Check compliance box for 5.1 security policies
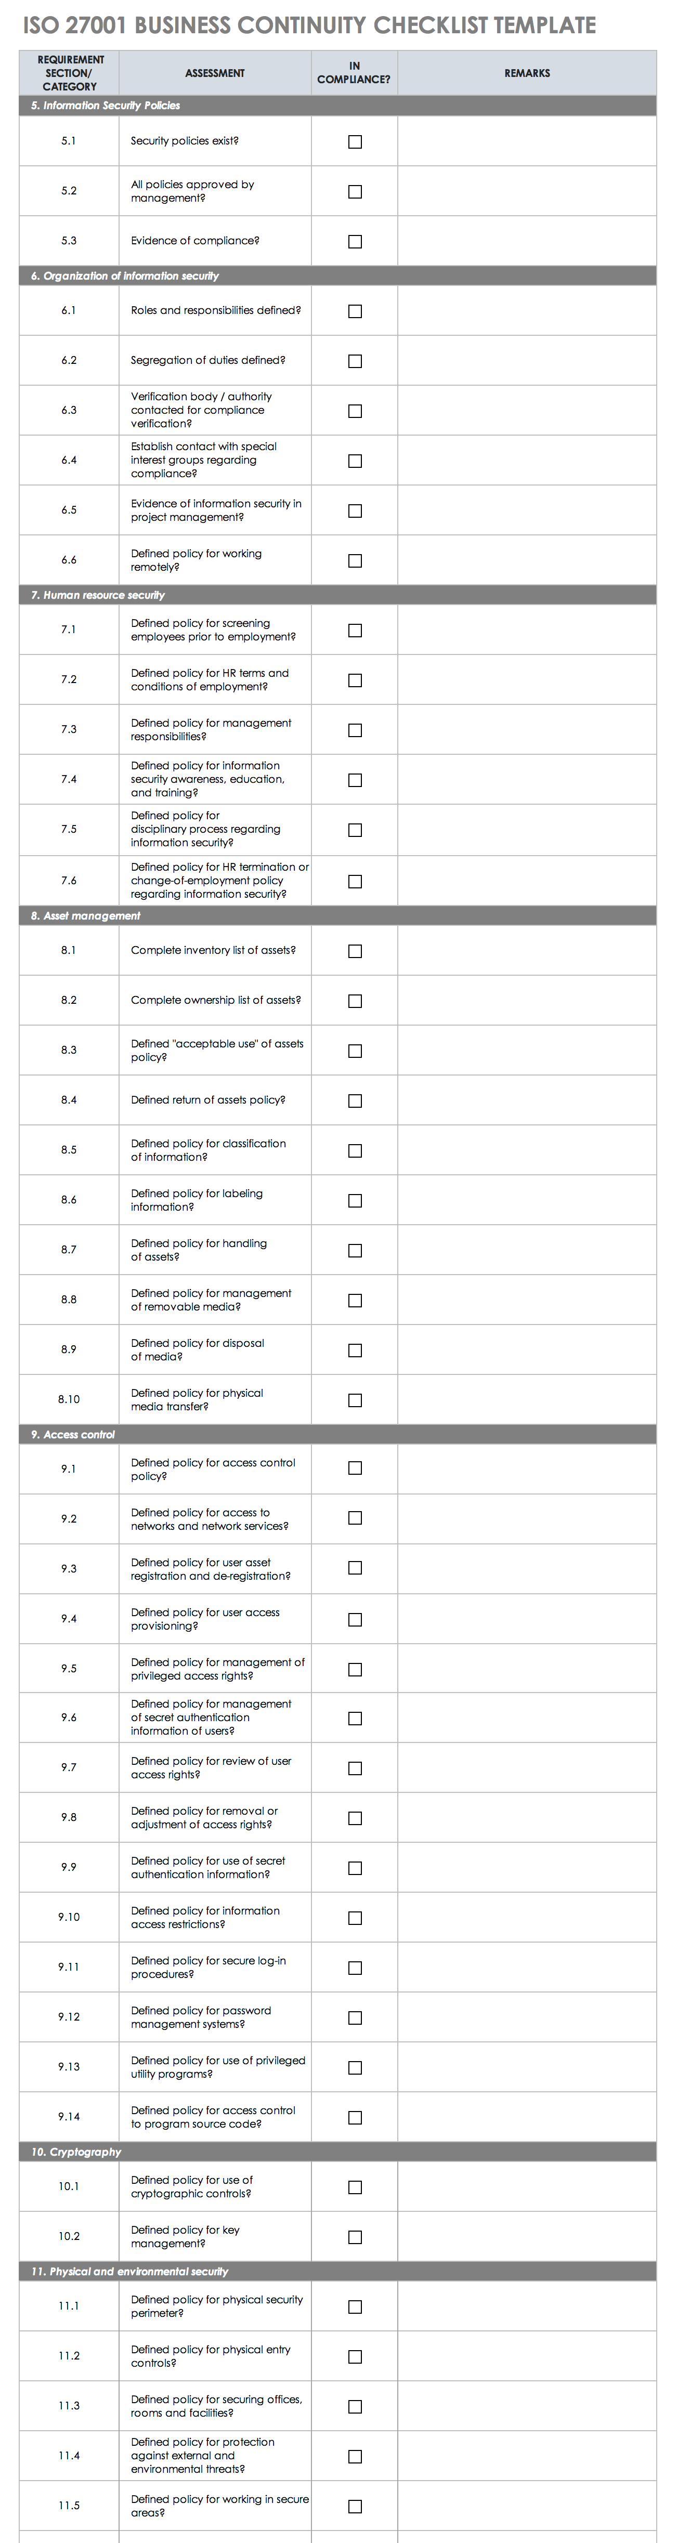The width and height of the screenshot is (677, 2543). (x=354, y=142)
